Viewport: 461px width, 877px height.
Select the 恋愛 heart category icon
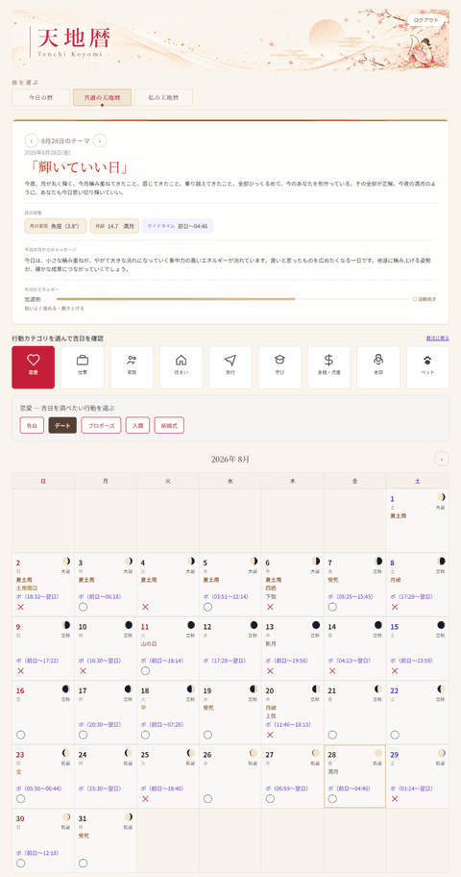[x=33, y=367]
